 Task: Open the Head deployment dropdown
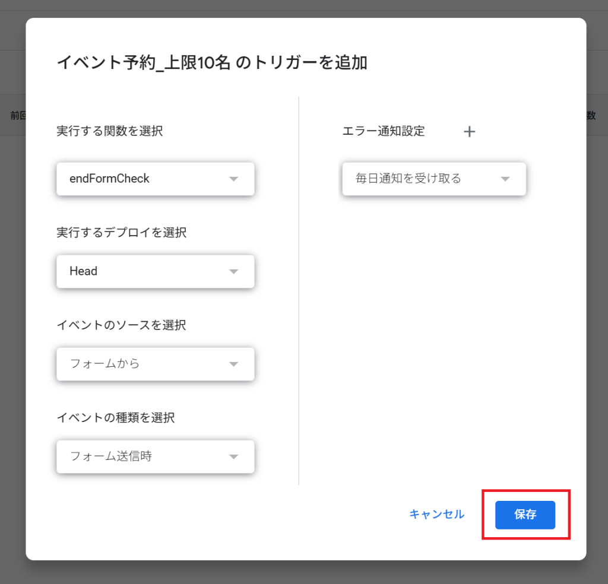156,271
